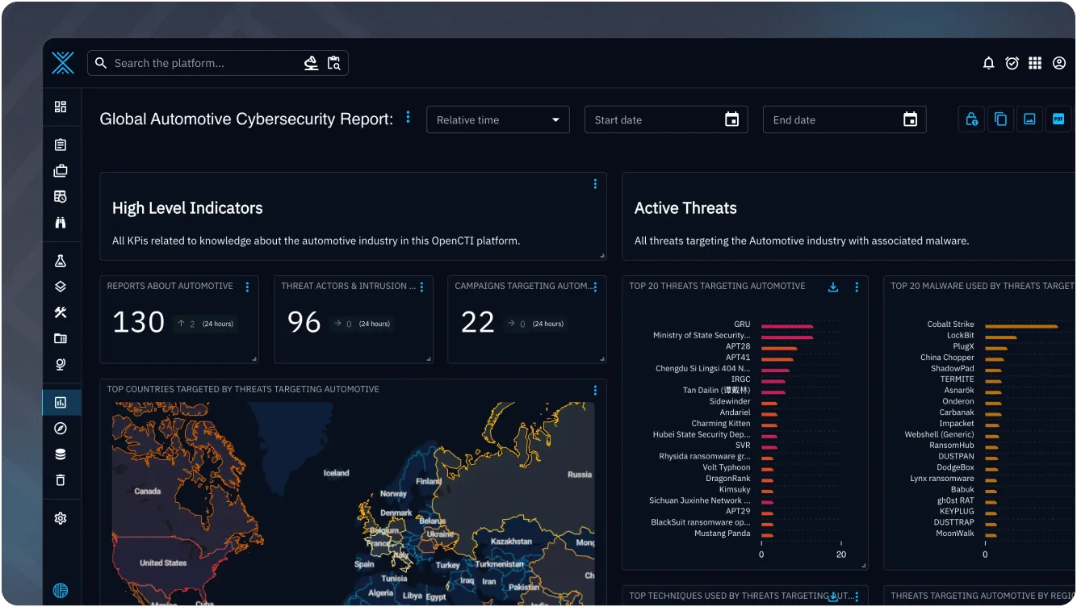Open Observations binoculars icon in sidebar
Image resolution: width=1077 pixels, height=607 pixels.
[x=61, y=223]
